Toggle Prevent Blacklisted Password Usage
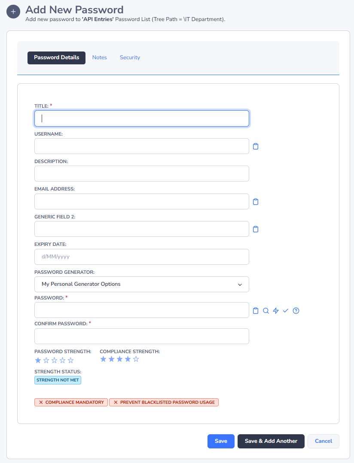The width and height of the screenshot is (354, 463). click(164, 402)
